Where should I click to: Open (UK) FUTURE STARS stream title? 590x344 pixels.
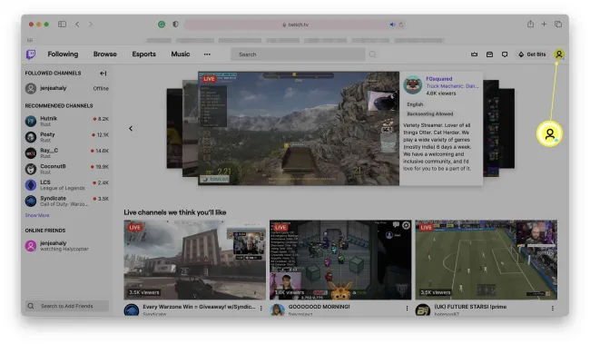click(x=470, y=307)
